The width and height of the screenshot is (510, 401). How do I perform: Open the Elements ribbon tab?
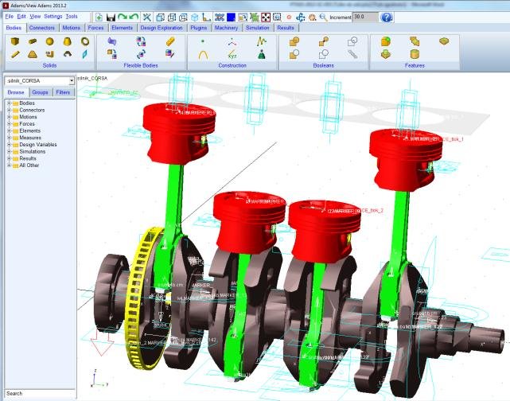pyautogui.click(x=123, y=28)
